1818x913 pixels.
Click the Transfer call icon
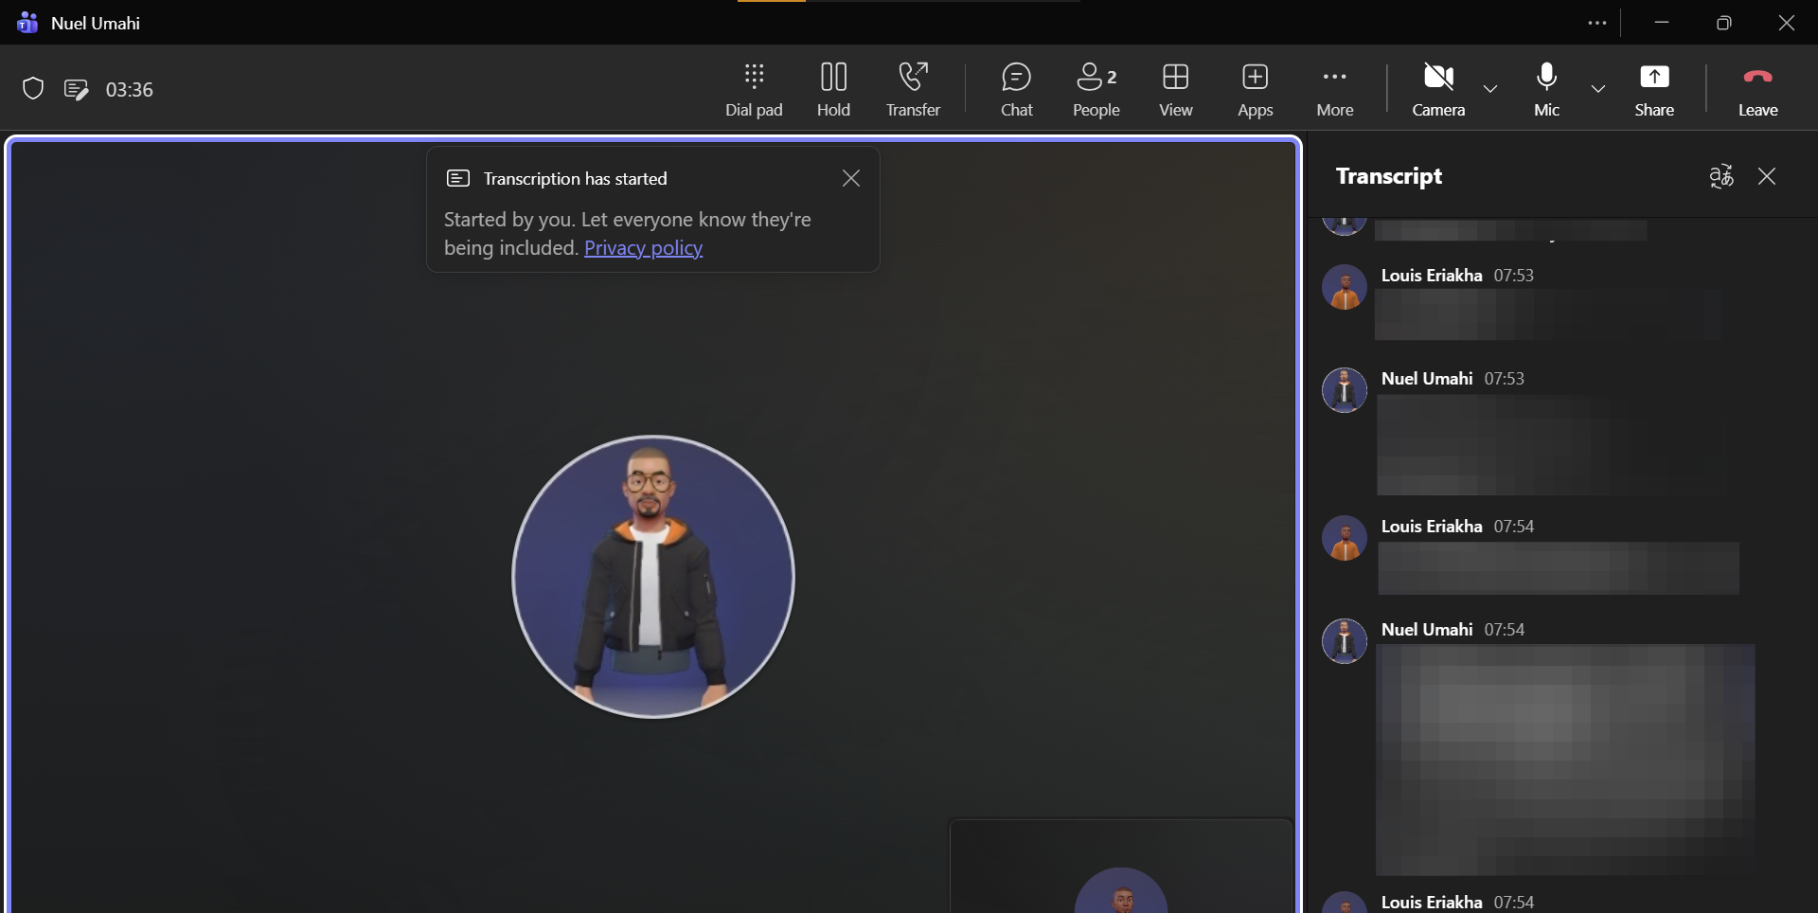point(913,89)
